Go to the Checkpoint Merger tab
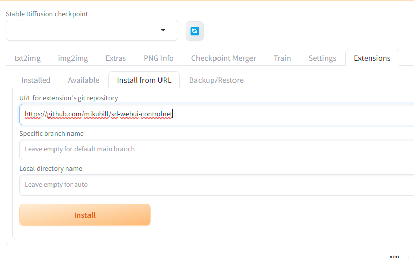414x258 pixels. [x=224, y=58]
